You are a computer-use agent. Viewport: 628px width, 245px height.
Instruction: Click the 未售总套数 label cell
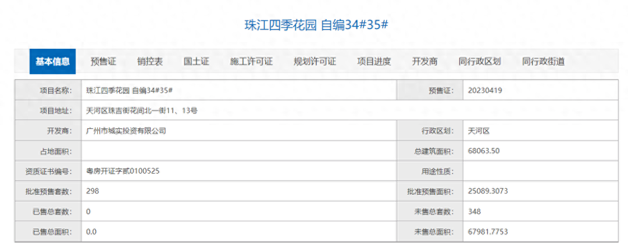pos(429,211)
